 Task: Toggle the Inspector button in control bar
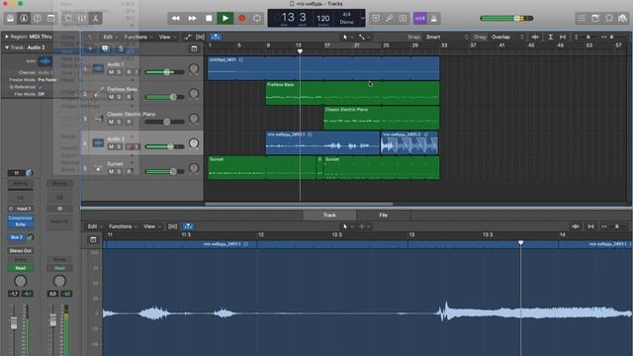[x=24, y=18]
